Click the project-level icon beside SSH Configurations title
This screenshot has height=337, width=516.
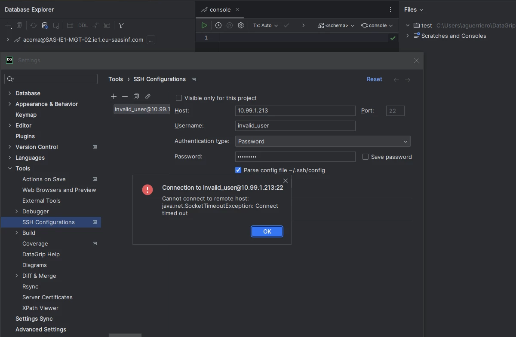pyautogui.click(x=193, y=79)
